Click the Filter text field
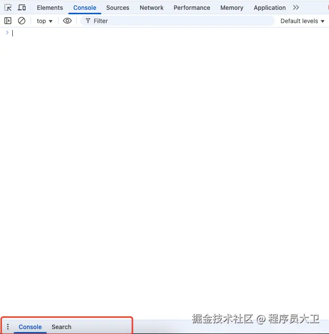 pyautogui.click(x=177, y=21)
